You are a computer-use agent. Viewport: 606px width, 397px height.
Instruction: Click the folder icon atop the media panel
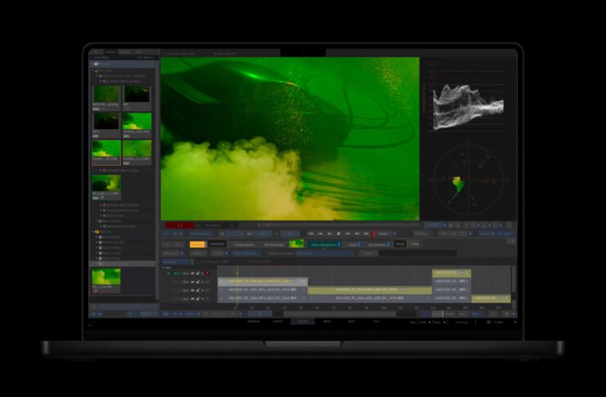click(97, 64)
